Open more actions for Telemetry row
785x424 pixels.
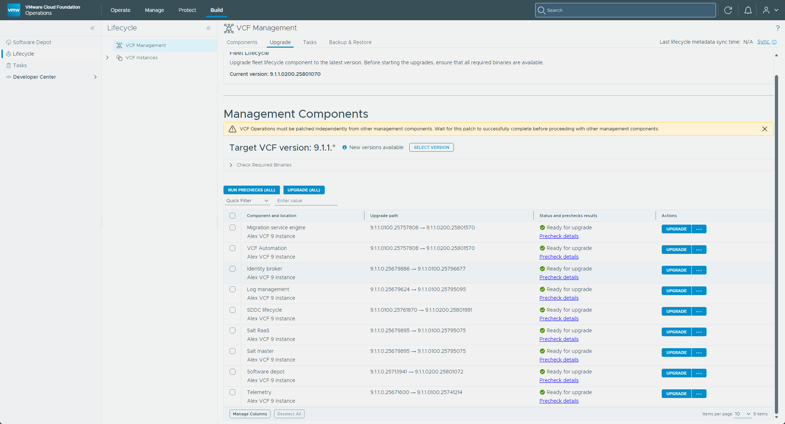pyautogui.click(x=699, y=394)
